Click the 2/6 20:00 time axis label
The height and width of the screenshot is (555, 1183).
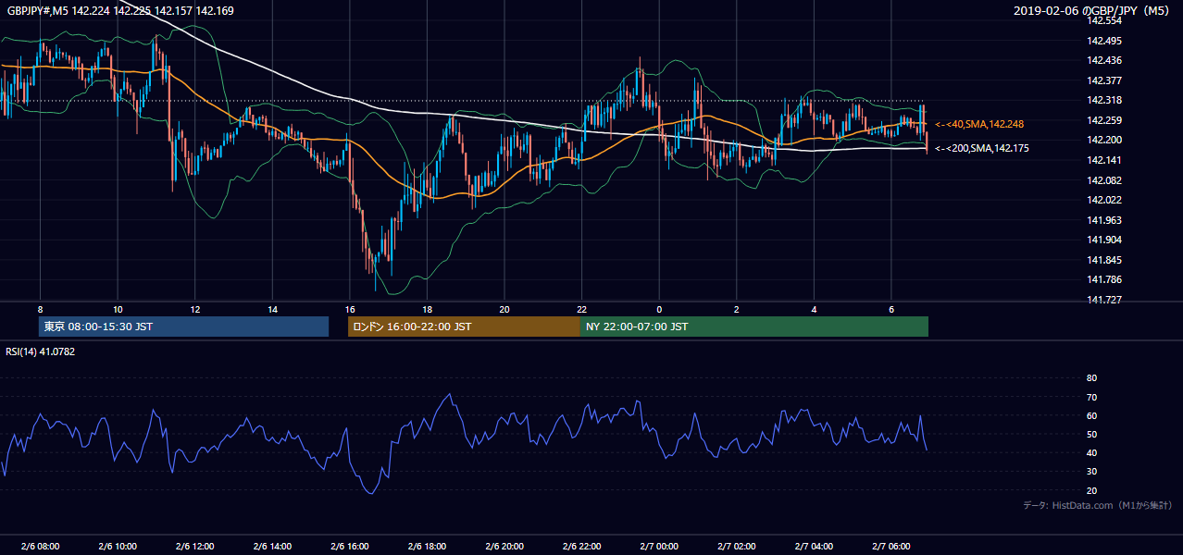[504, 547]
